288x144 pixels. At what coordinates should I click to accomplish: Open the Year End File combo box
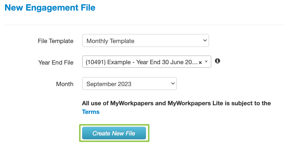click(x=147, y=62)
